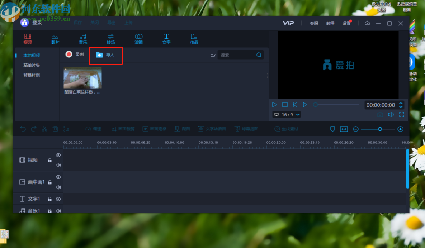Toggle lock on the 画中画1 track
The height and width of the screenshot is (248, 425).
click(49, 182)
